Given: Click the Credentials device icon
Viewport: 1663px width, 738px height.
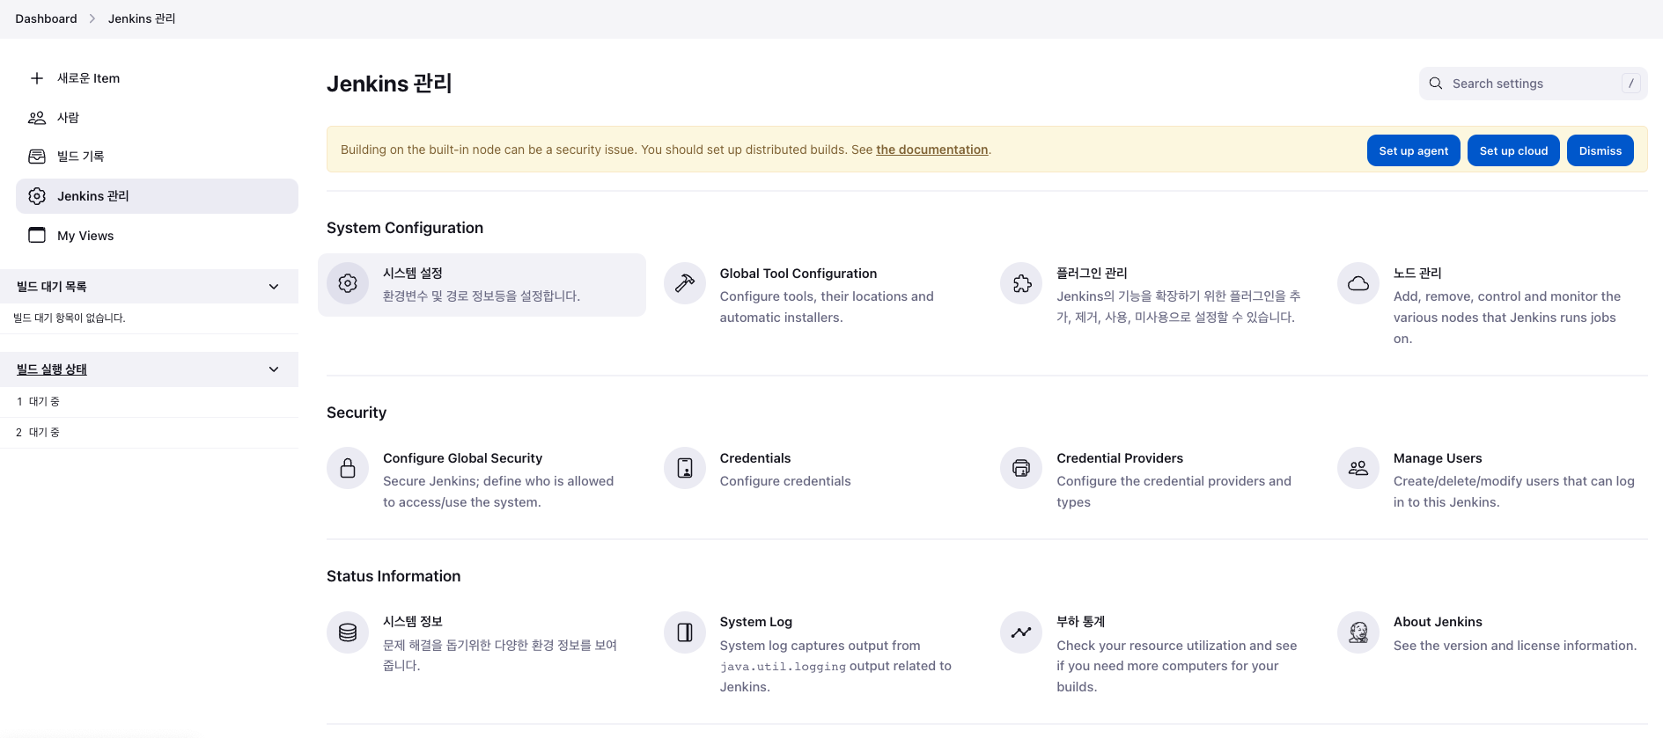Looking at the screenshot, I should [x=685, y=468].
